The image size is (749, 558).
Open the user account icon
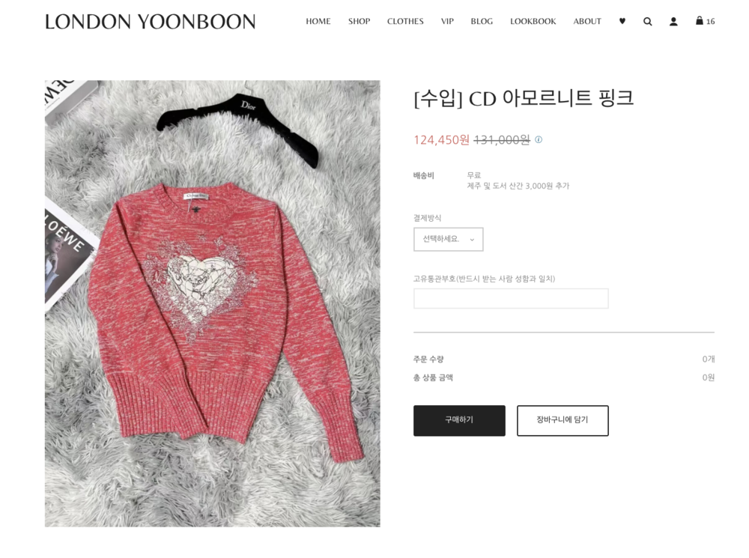click(673, 22)
